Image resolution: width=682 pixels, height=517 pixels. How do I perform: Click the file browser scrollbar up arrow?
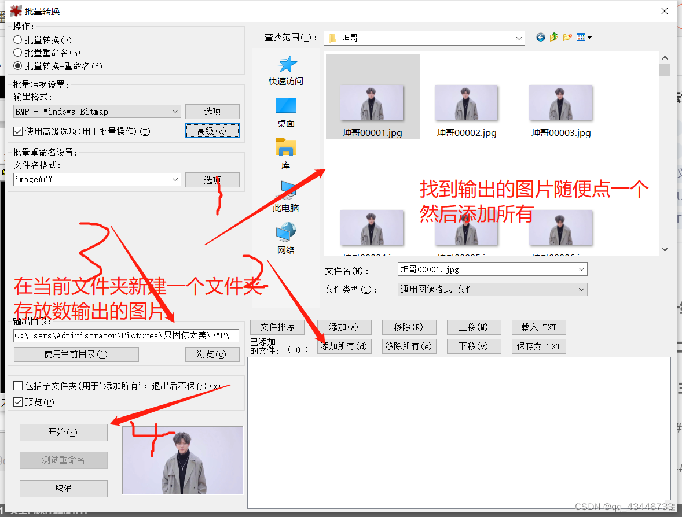point(665,58)
